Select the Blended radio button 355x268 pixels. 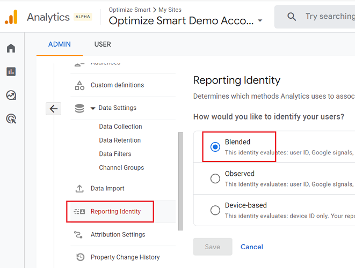pos(215,147)
